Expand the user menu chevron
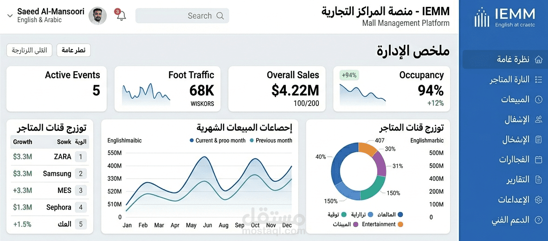This screenshot has width=548, height=241. pos(9,15)
